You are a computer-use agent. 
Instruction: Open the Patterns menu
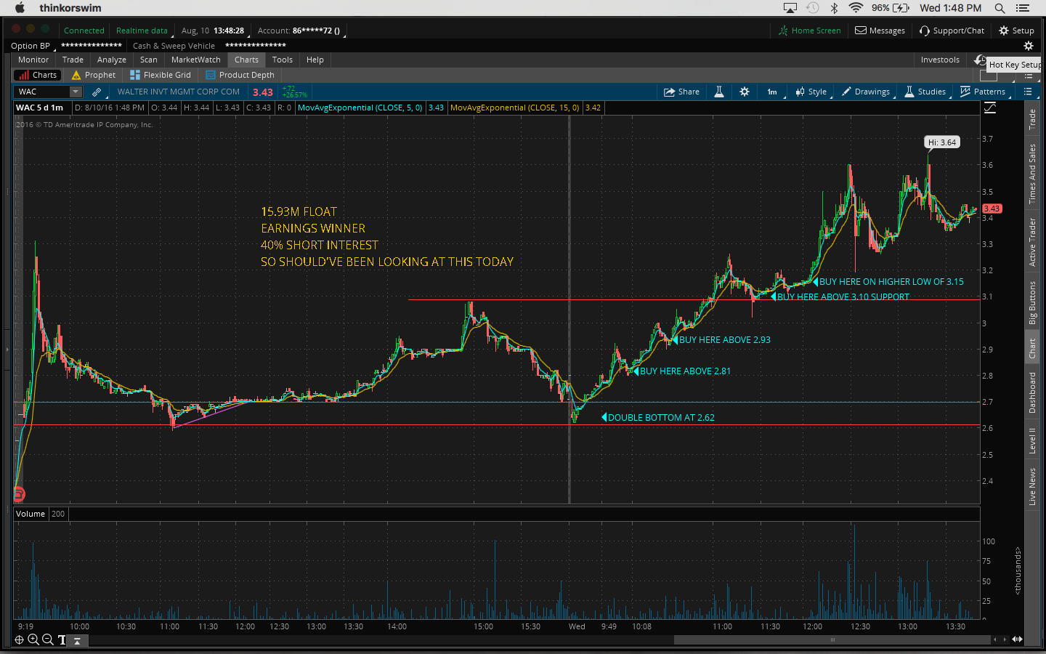pos(984,92)
